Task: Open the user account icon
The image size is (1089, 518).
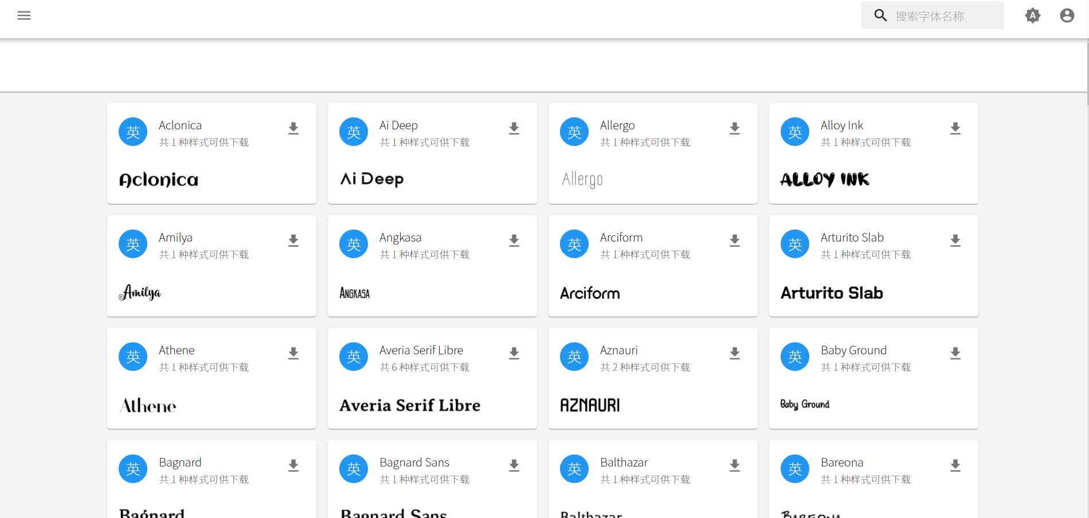Action: pyautogui.click(x=1067, y=15)
